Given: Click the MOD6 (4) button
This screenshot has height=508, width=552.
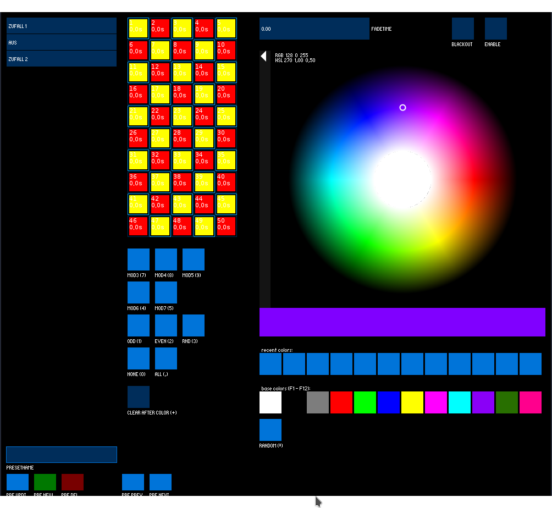Looking at the screenshot, I should click(x=139, y=292).
